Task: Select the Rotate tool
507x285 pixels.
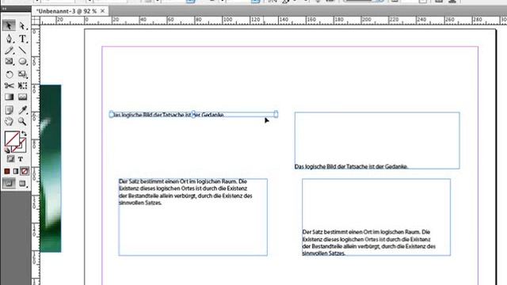Action: (x=9, y=74)
